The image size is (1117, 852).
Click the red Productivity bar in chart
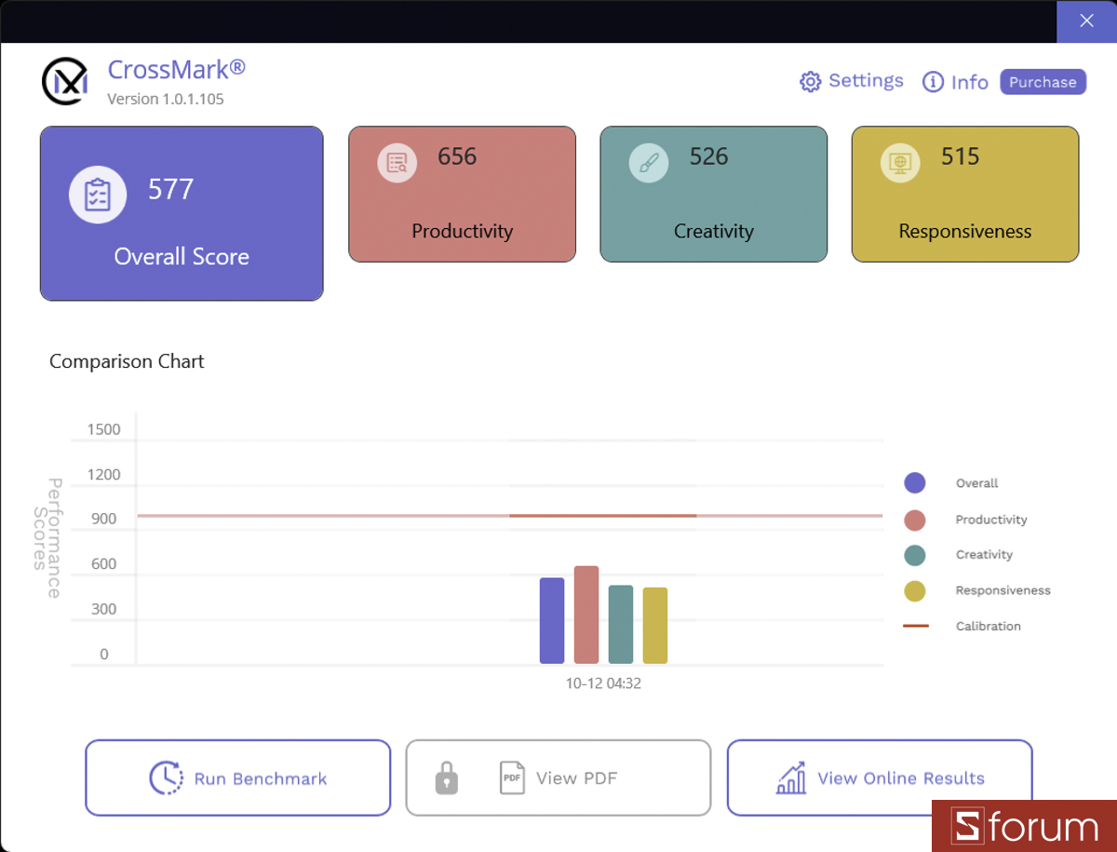pos(586,615)
